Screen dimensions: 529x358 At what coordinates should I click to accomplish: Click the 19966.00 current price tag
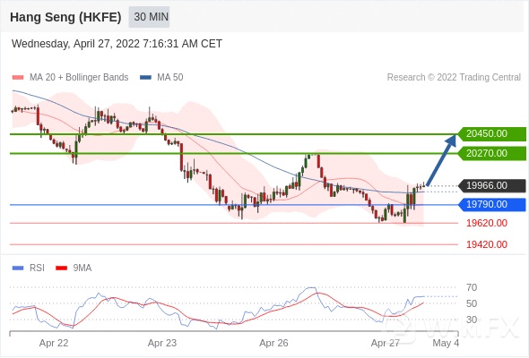click(x=492, y=185)
